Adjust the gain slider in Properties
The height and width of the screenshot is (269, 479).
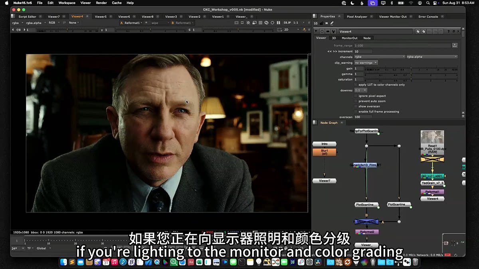[411, 69]
